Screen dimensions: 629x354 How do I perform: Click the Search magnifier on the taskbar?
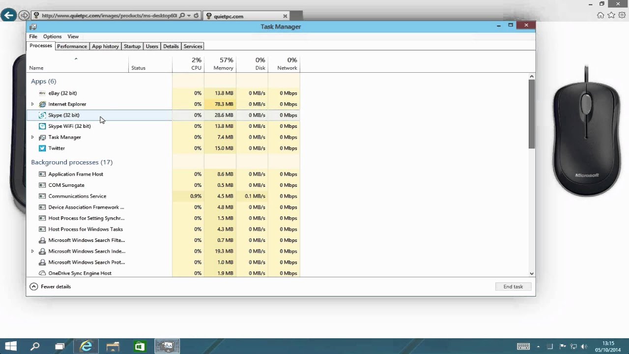pos(35,346)
